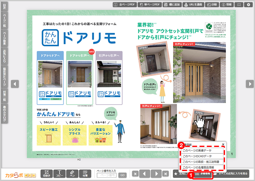Open the settings gear icon
This screenshot has width=255, height=181.
point(249,5)
